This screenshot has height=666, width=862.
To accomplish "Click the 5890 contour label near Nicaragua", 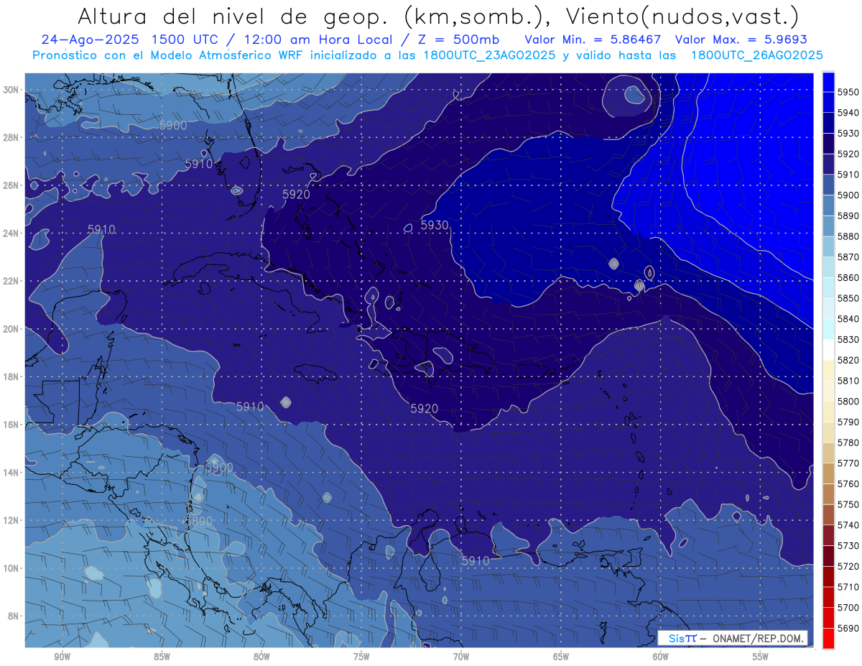I will (199, 521).
